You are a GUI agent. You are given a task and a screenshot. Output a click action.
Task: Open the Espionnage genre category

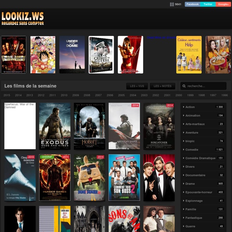pos(203,201)
